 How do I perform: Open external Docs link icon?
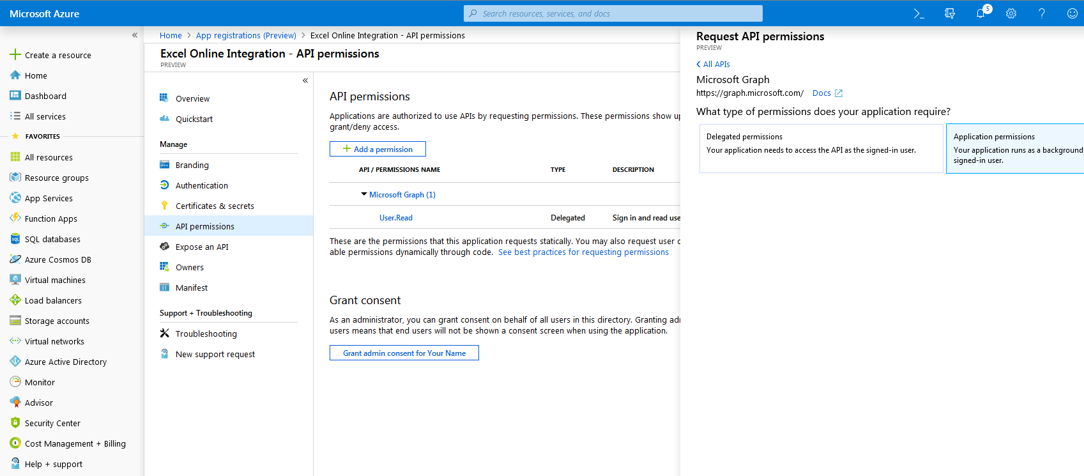coord(839,93)
